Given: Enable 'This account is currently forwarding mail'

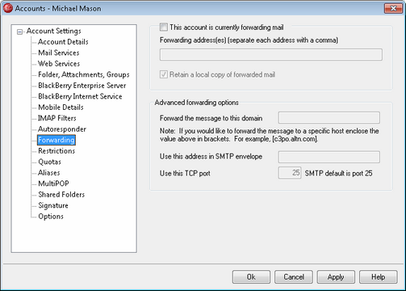Looking at the screenshot, I should tap(163, 27).
